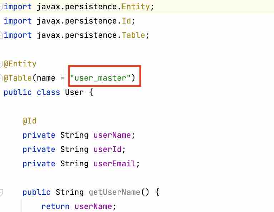
Task: Click userName in the return statement
Action: click(93, 207)
